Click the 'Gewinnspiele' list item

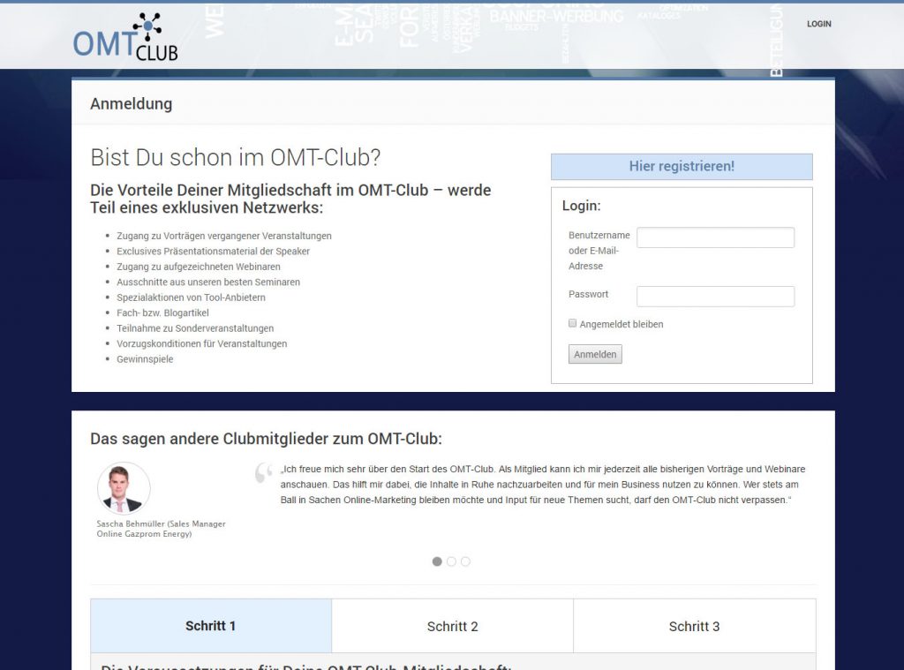(145, 359)
